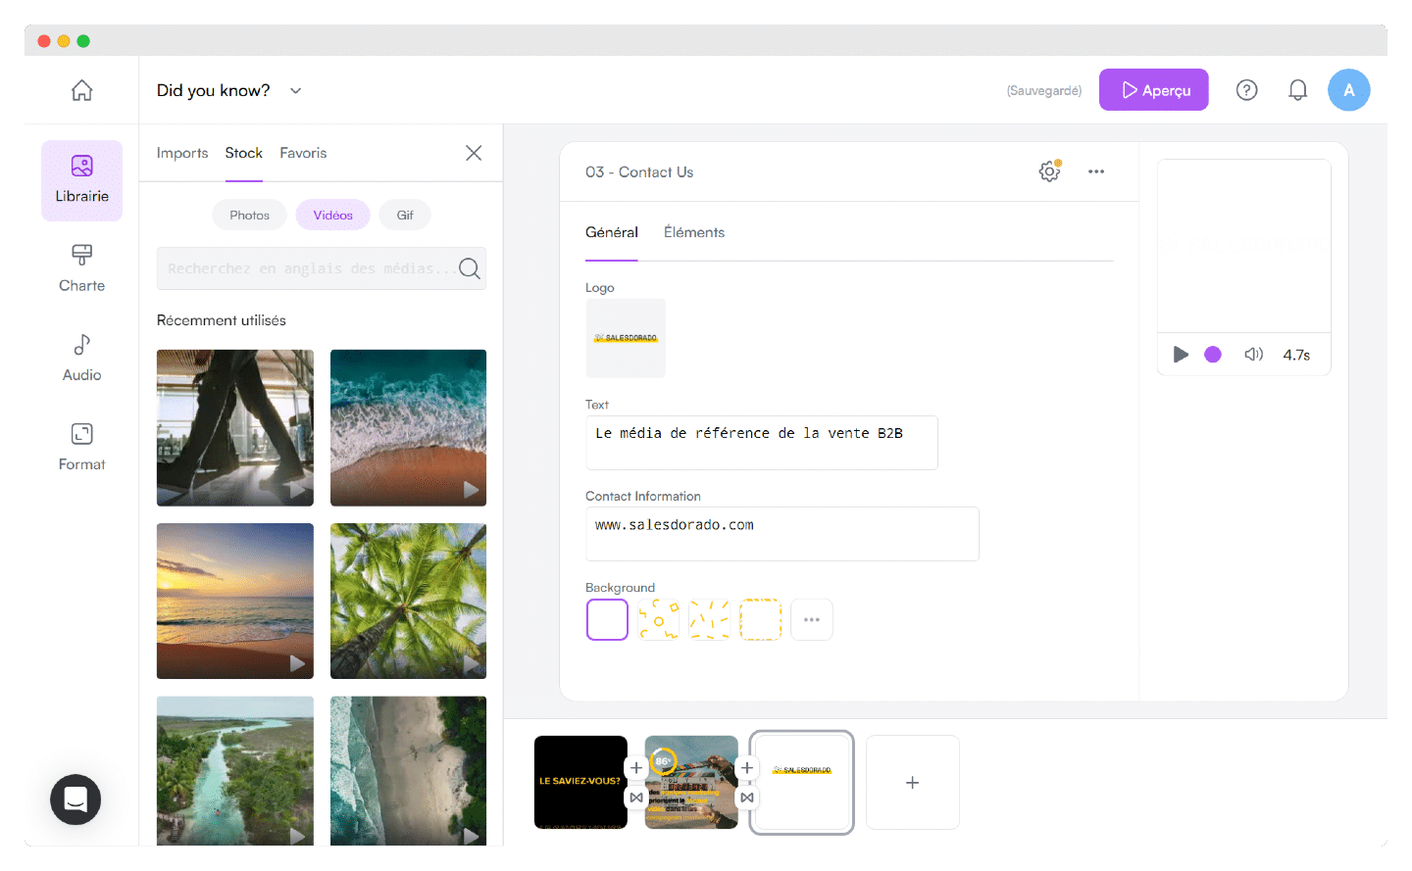1412x871 pixels.
Task: Filter stock by Gif
Action: coord(405,216)
